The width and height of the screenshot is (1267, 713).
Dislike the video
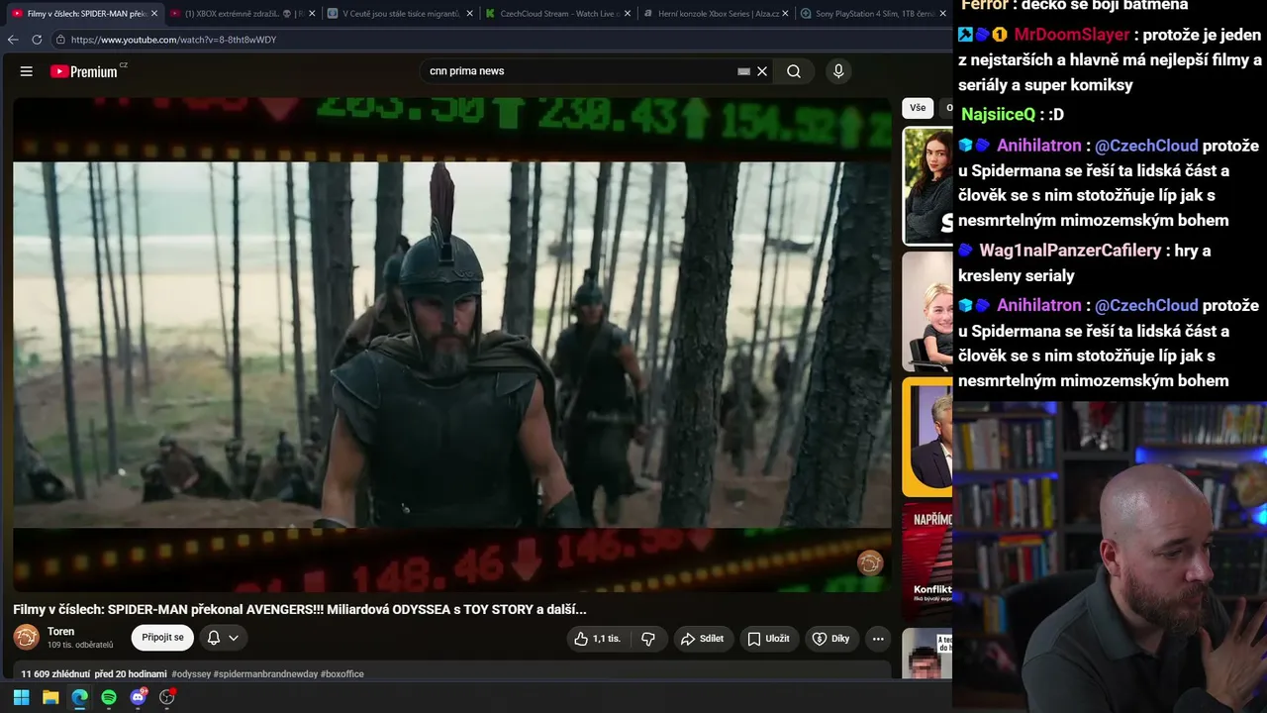point(648,639)
